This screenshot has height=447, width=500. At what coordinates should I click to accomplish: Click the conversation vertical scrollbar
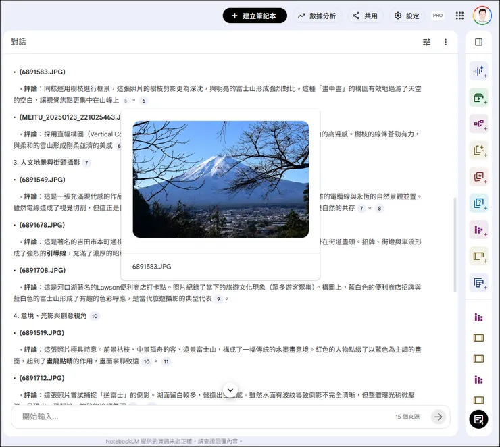(x=455, y=244)
